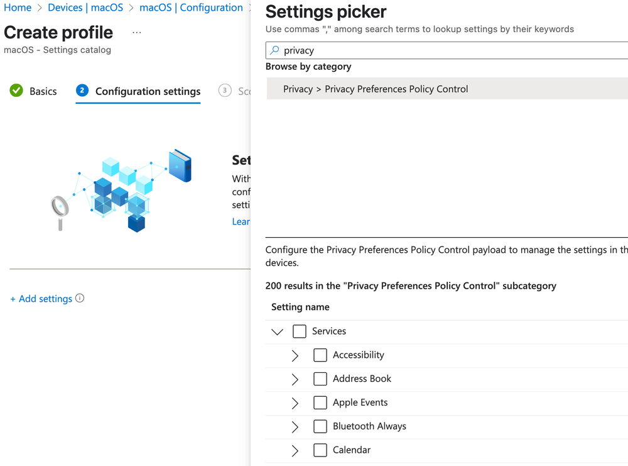Expand the Calendar setting row
This screenshot has height=466, width=628.
tap(295, 450)
